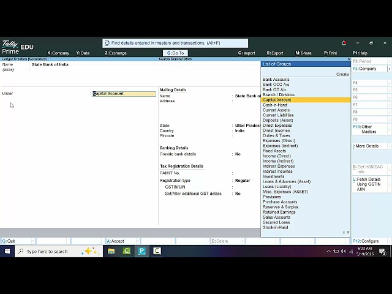The height and width of the screenshot is (294, 392).
Task: Click the volume icon in system tray
Action: coord(344,251)
